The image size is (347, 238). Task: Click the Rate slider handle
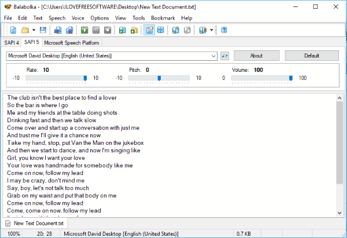(85, 78)
